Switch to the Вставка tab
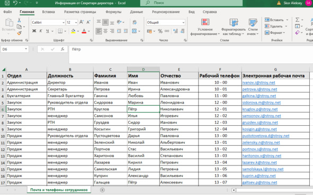 click(x=48, y=12)
